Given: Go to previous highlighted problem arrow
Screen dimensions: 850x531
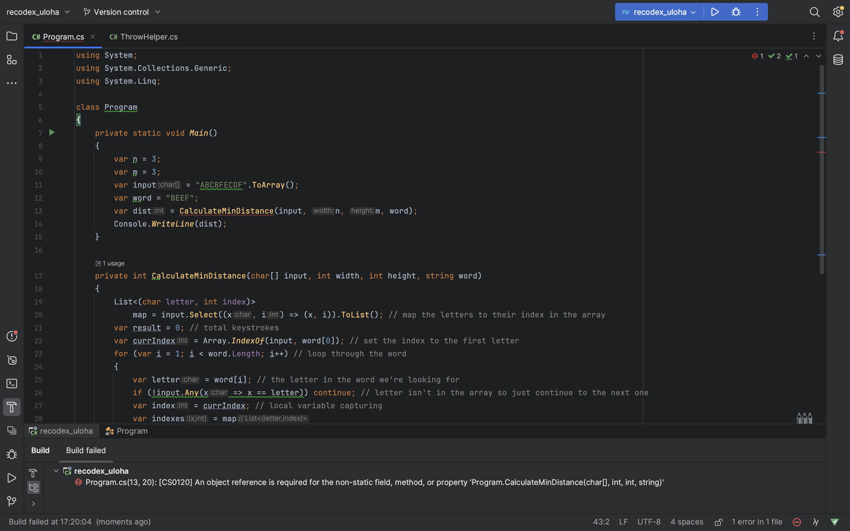Looking at the screenshot, I should 806,56.
